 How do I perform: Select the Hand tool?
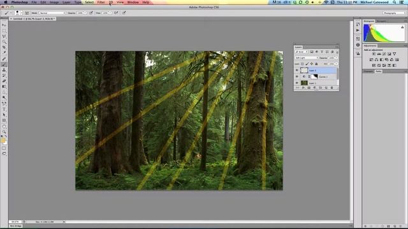4,127
